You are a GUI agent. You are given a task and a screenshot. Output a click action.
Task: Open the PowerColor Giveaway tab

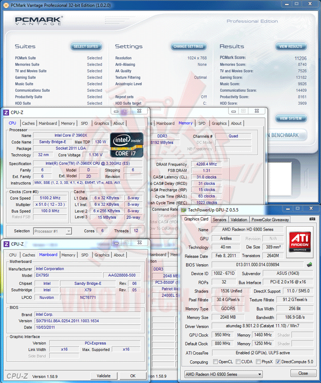(270, 220)
